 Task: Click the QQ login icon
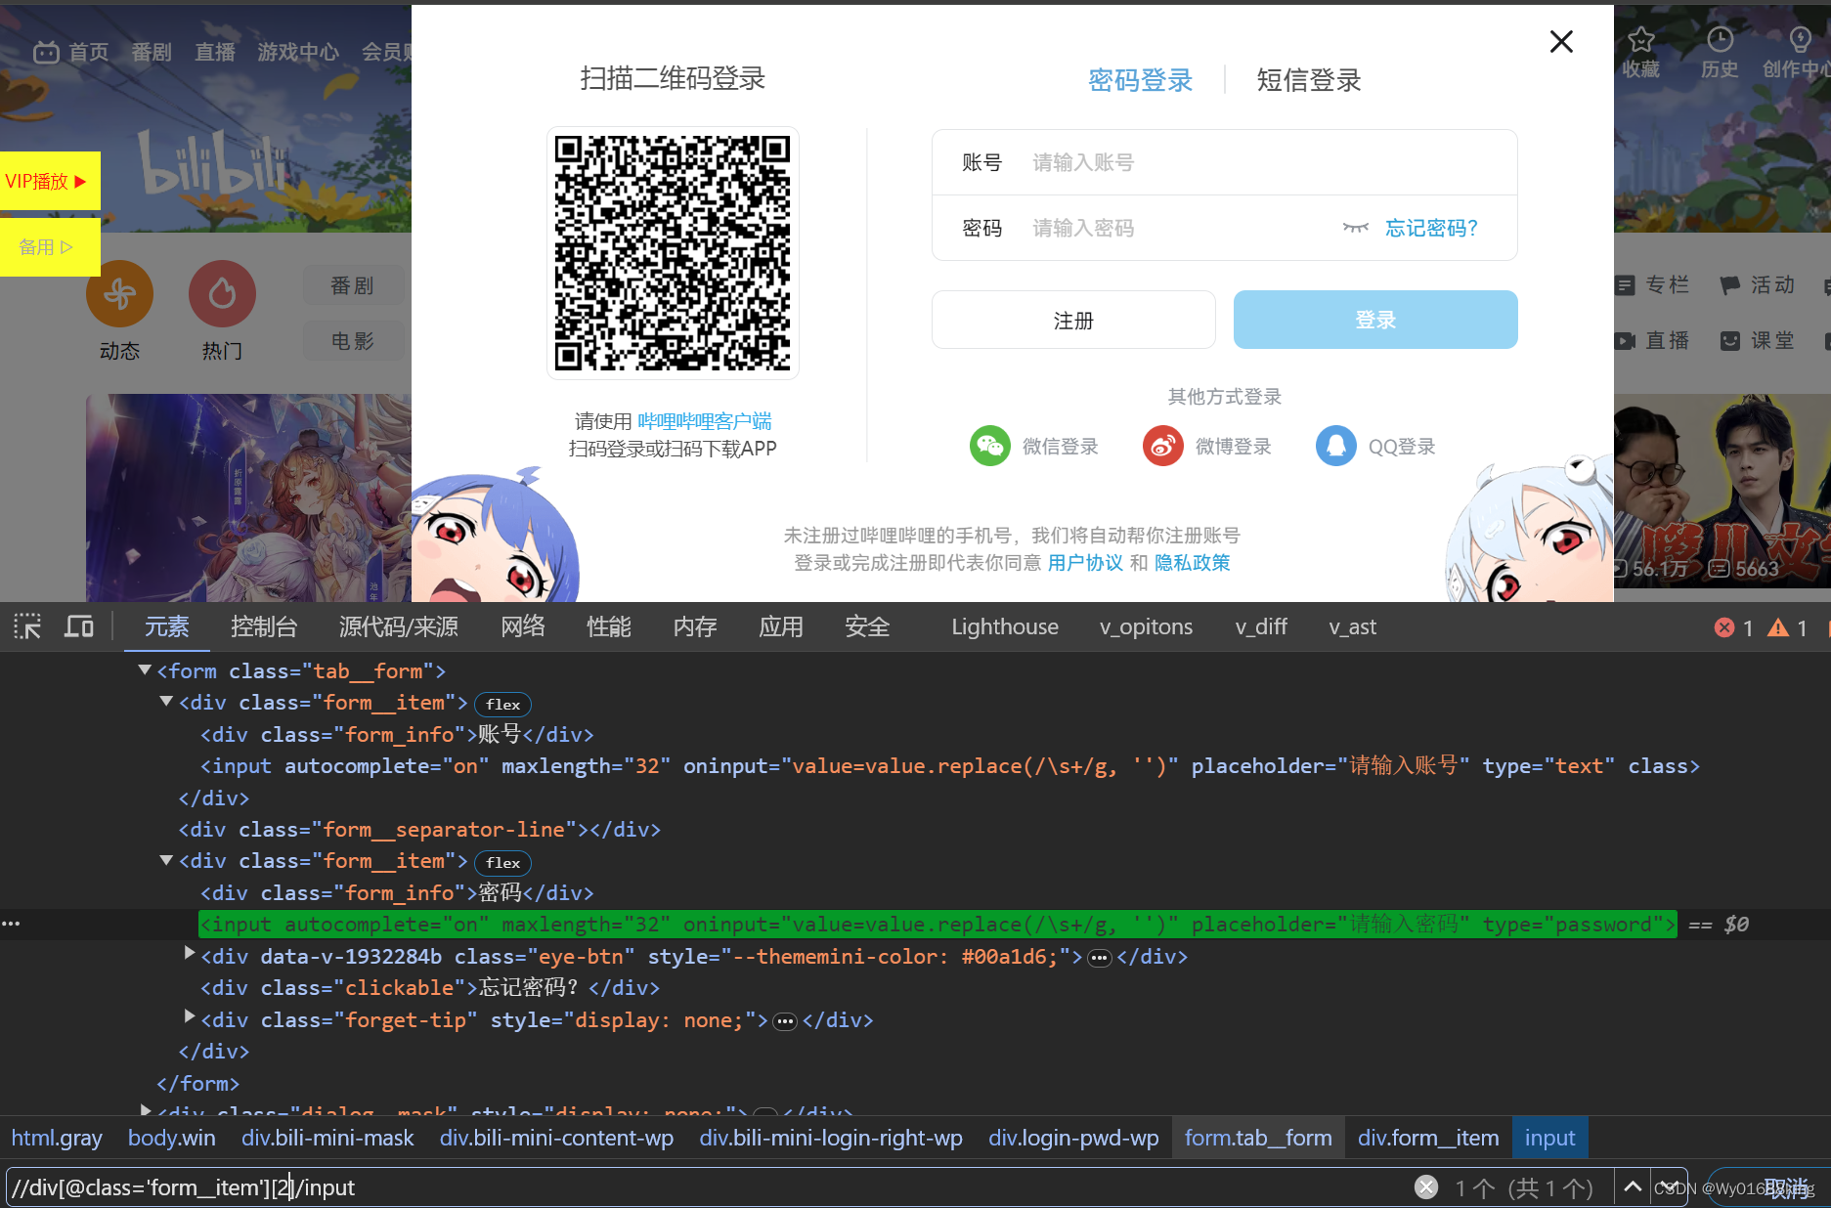click(1336, 447)
